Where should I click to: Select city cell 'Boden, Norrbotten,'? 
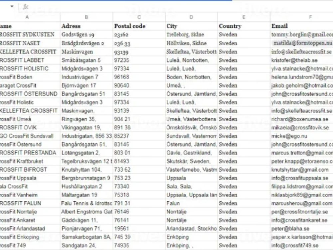191,77
